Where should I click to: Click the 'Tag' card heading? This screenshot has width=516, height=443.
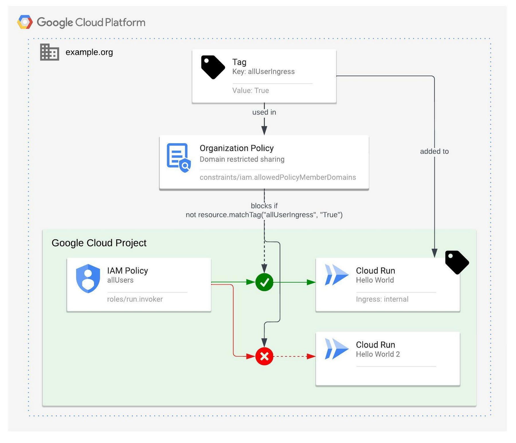(x=239, y=62)
